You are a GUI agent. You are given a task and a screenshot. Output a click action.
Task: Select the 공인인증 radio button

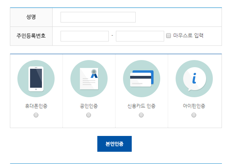pyautogui.click(x=89, y=115)
